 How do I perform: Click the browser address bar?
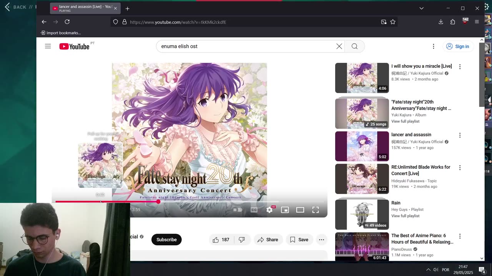tap(254, 22)
